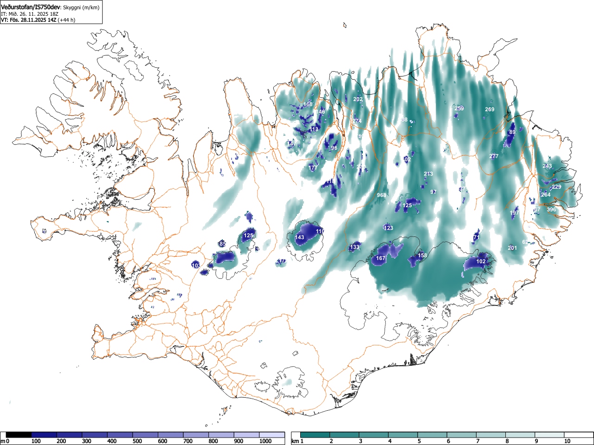Click the 274 visibility value on the map
The image size is (594, 445).
(x=357, y=121)
